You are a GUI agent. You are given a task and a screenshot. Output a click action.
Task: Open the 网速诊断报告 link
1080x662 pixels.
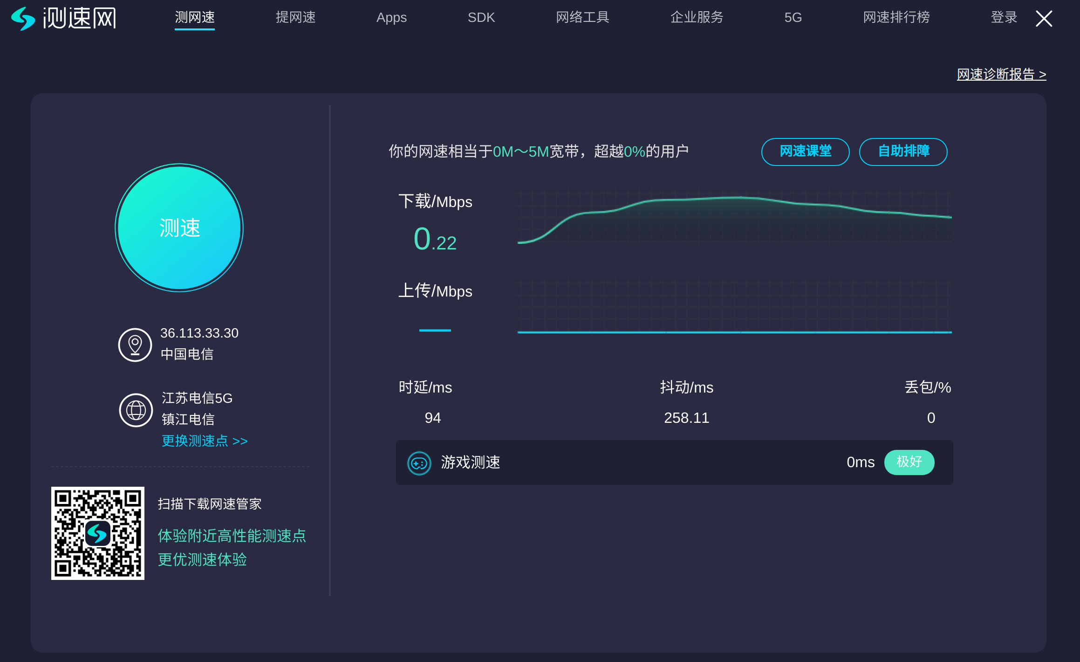pos(1001,75)
